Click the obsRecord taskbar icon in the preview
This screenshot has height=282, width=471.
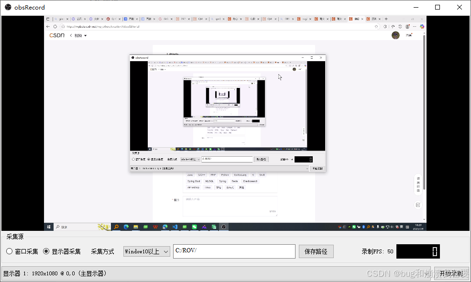(223, 227)
